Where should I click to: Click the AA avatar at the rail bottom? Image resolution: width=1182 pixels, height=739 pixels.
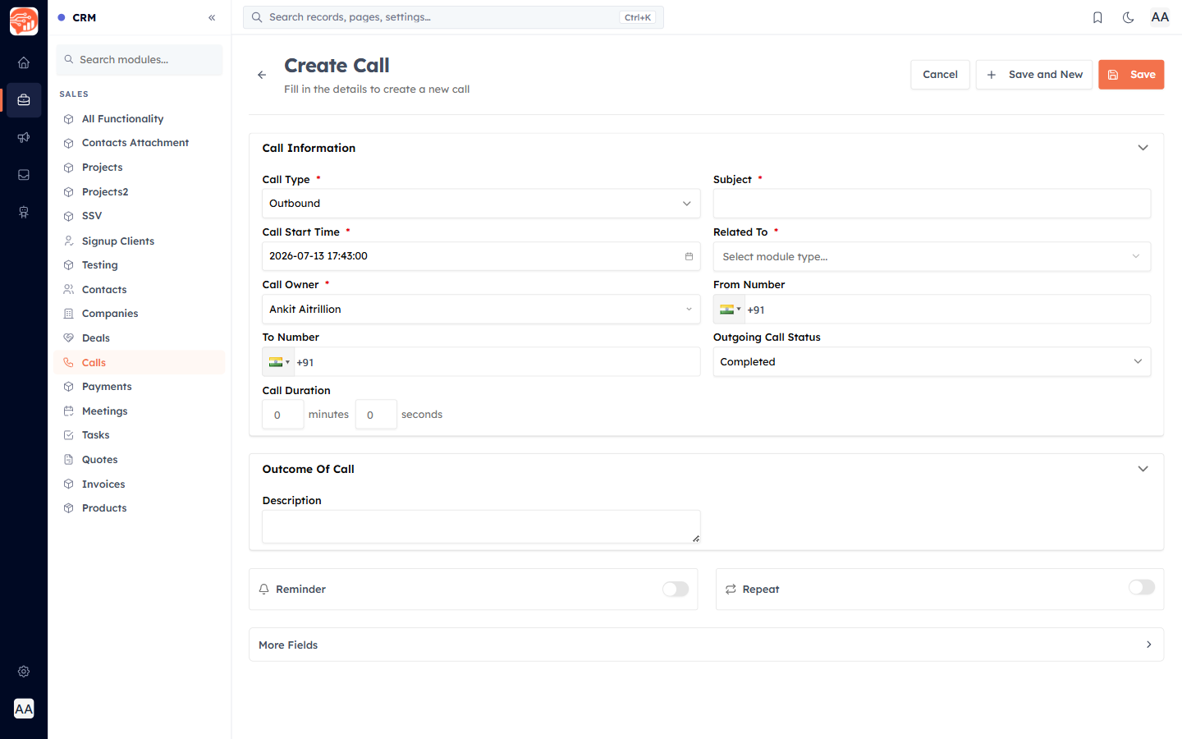(x=24, y=709)
